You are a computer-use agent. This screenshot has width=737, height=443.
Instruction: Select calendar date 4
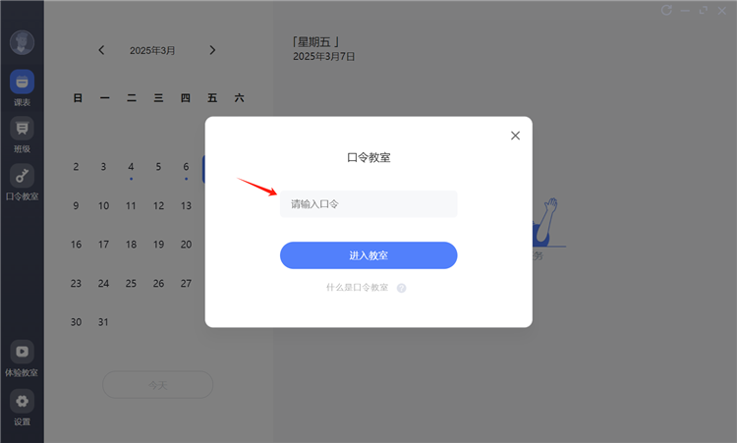click(x=131, y=167)
